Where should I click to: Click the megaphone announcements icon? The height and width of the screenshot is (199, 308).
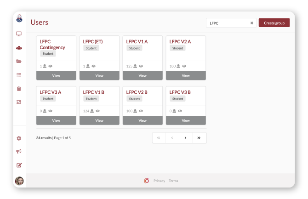coord(19,151)
